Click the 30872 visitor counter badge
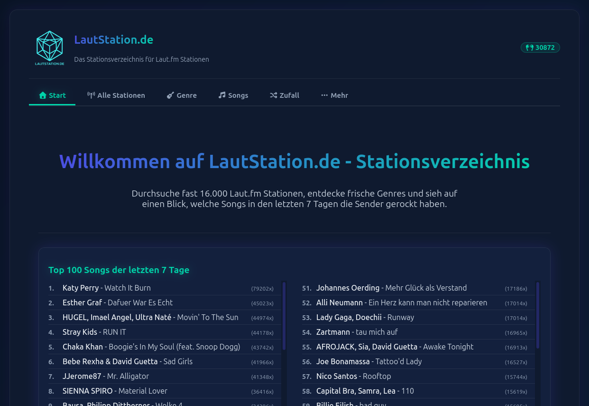589x406 pixels. tap(540, 47)
